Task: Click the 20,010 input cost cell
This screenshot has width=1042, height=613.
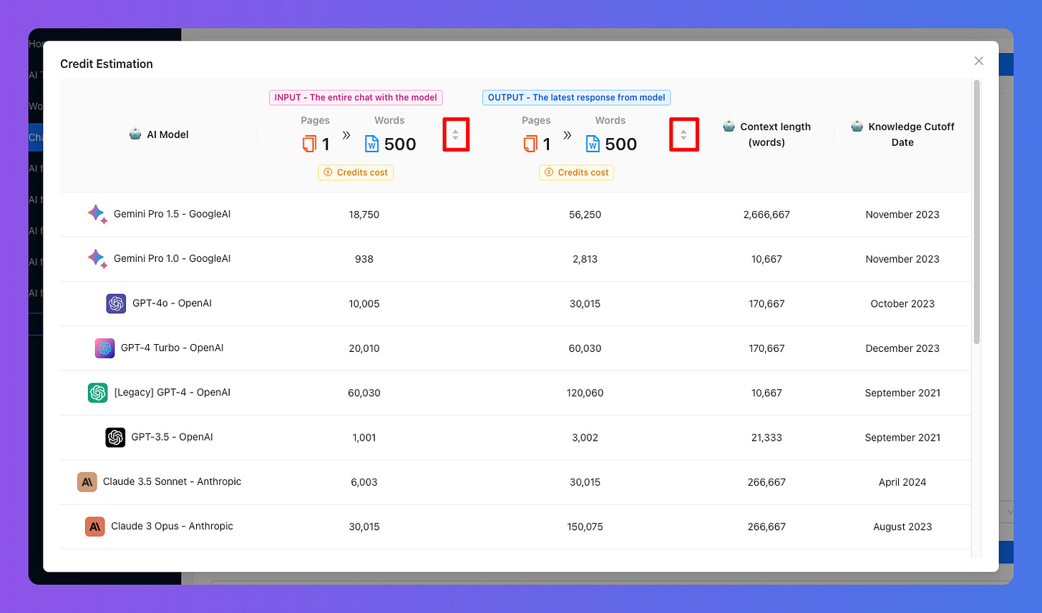Action: (x=364, y=348)
